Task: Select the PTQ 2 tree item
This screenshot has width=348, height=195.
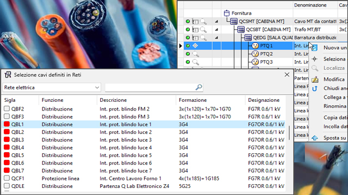Action: [266, 54]
